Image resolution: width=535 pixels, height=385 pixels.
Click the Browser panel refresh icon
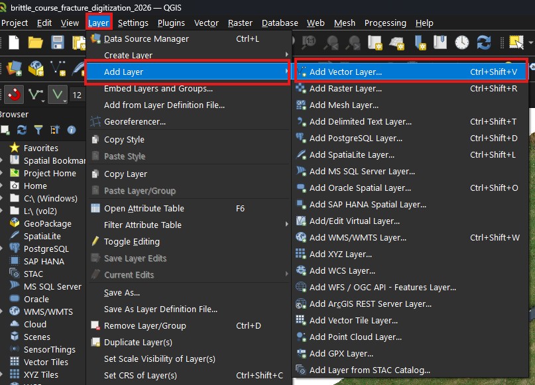pos(21,130)
